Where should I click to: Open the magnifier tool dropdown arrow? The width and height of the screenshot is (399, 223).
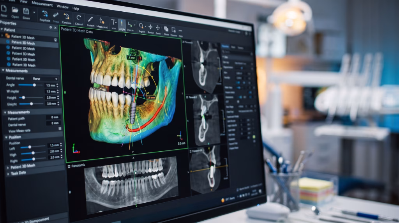click(x=145, y=27)
